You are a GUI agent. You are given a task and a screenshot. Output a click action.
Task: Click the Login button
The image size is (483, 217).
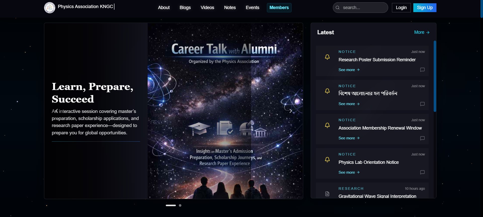tap(401, 8)
